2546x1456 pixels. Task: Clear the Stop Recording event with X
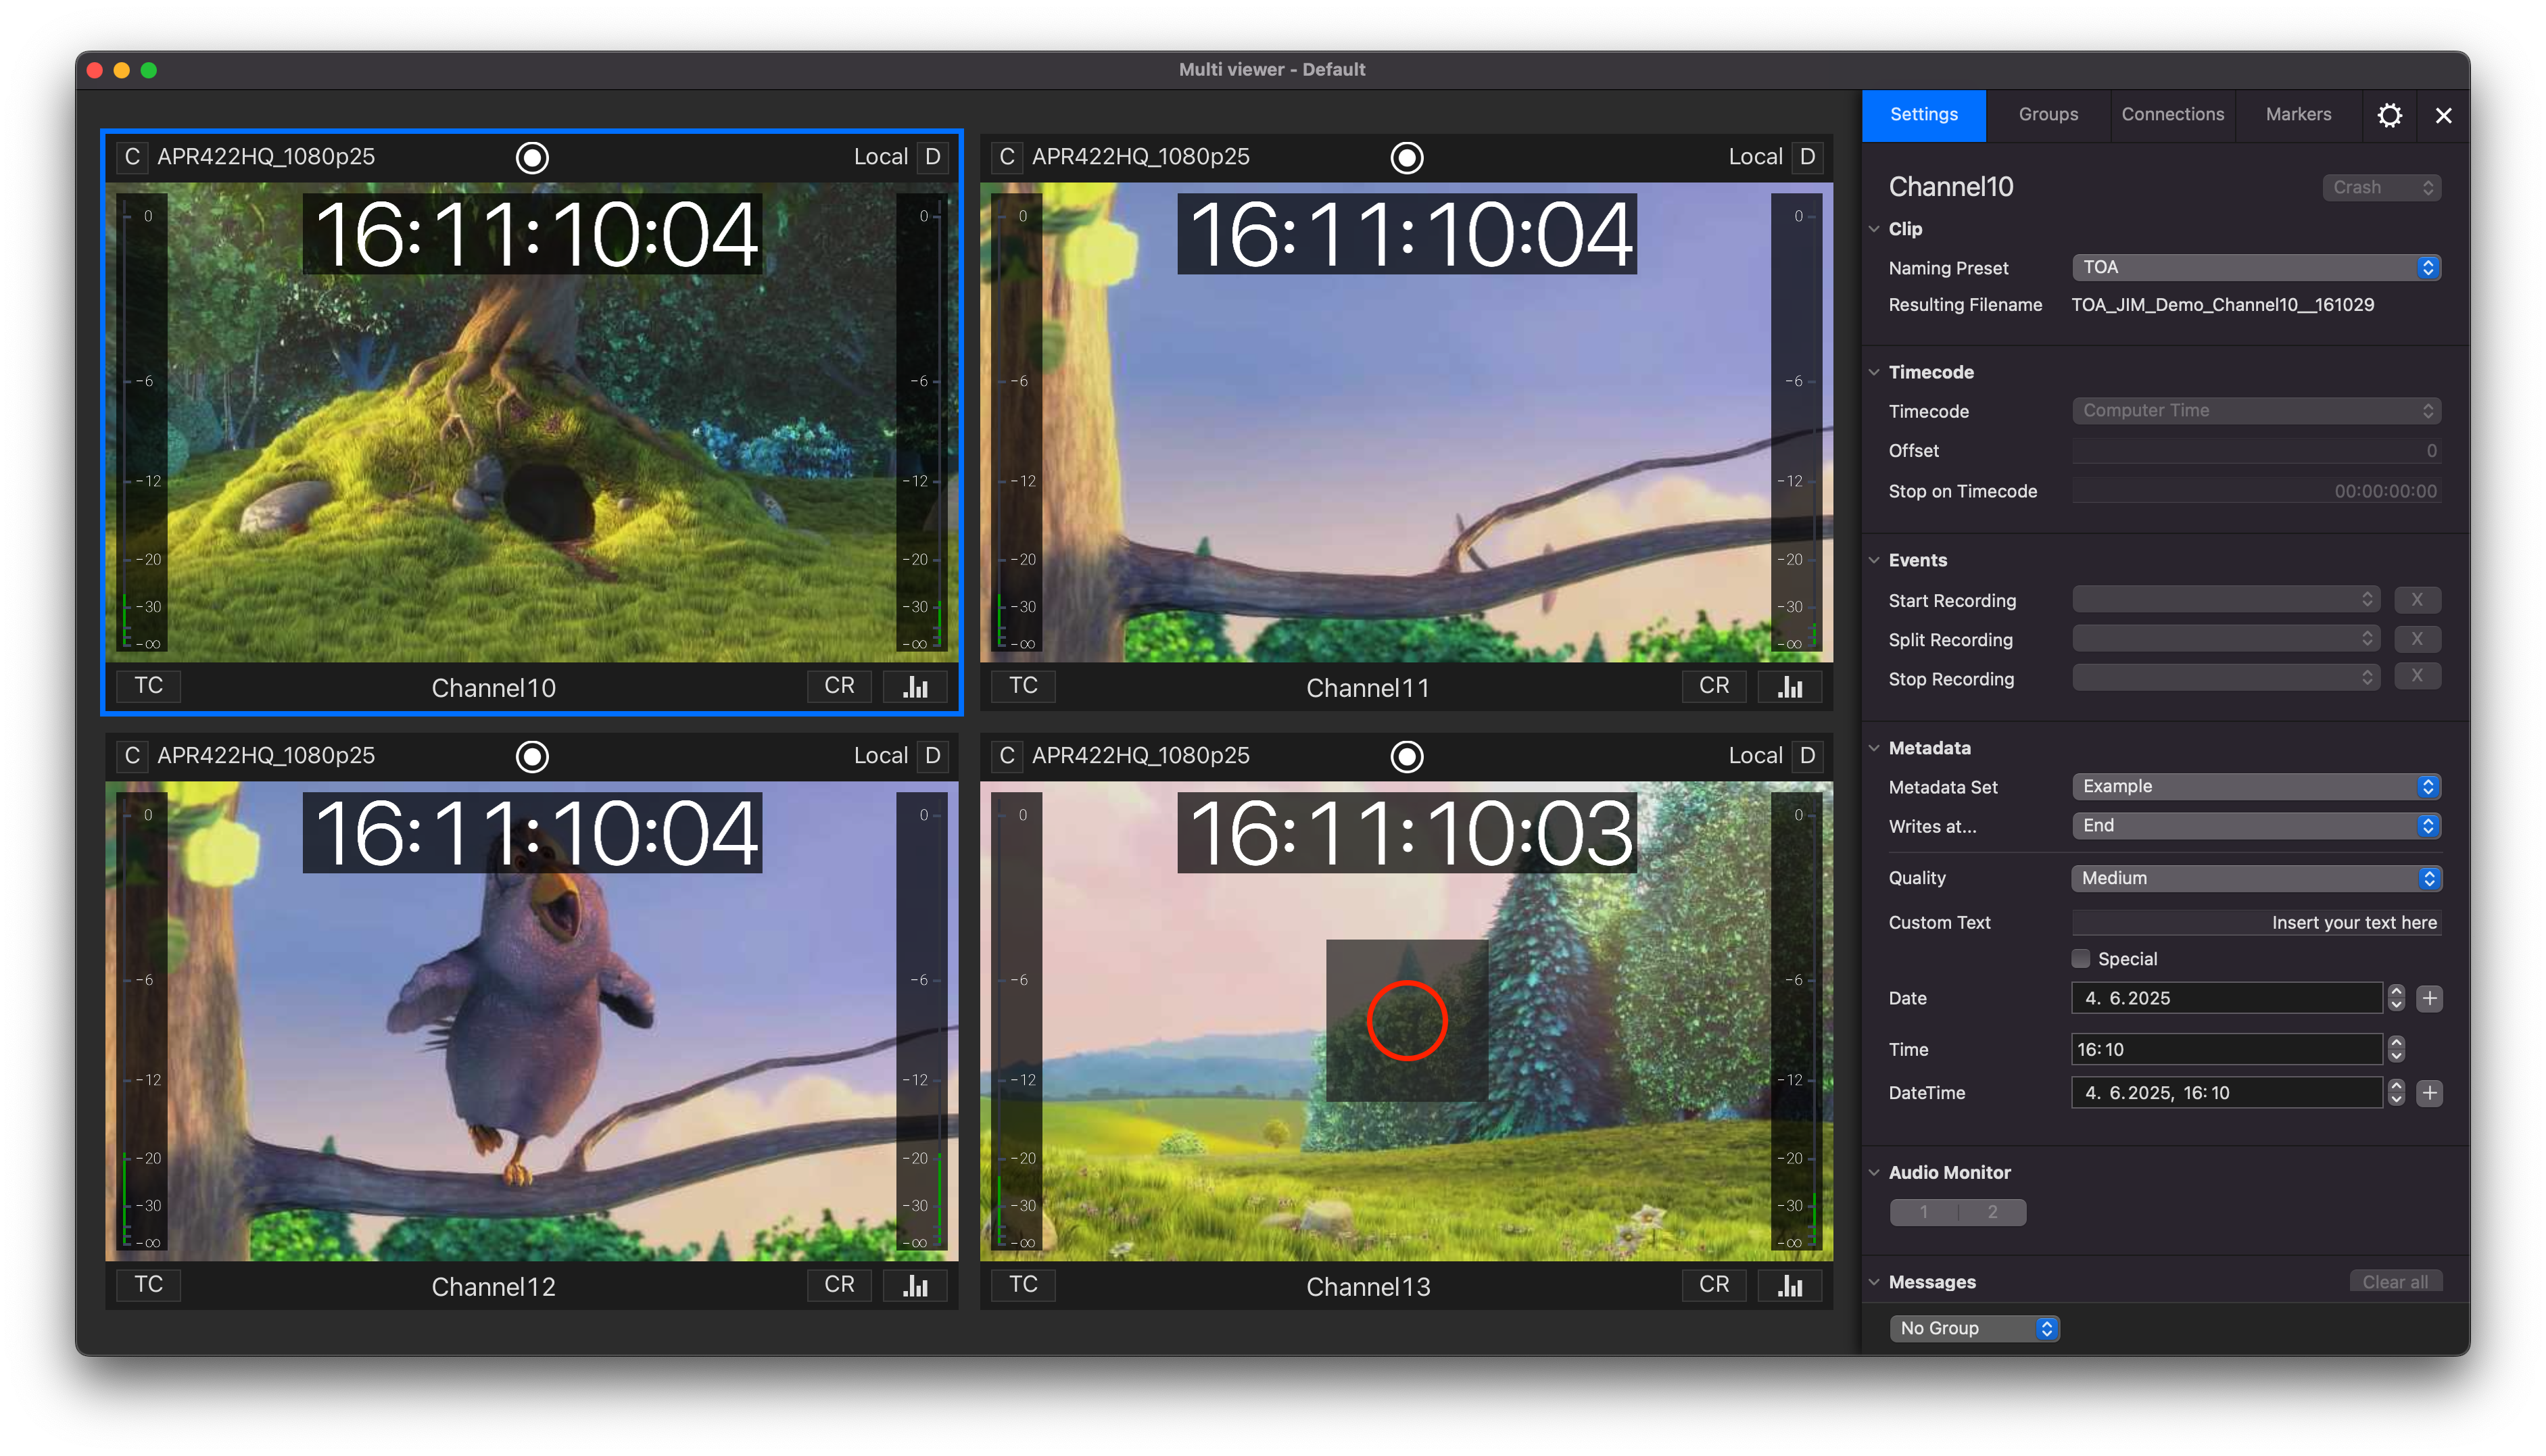[2417, 677]
